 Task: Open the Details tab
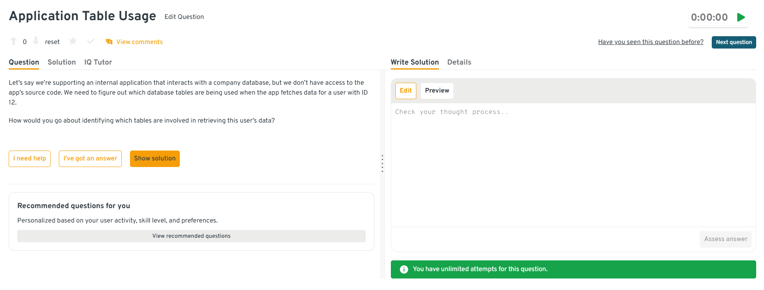point(459,62)
